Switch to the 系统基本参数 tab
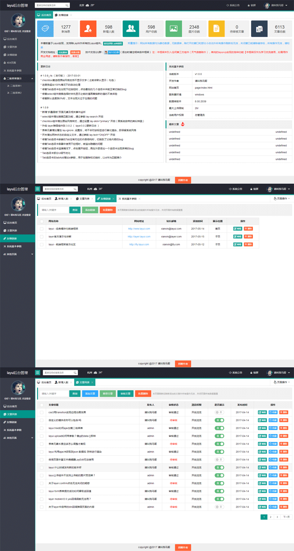The width and height of the screenshot is (294, 551). point(127,199)
